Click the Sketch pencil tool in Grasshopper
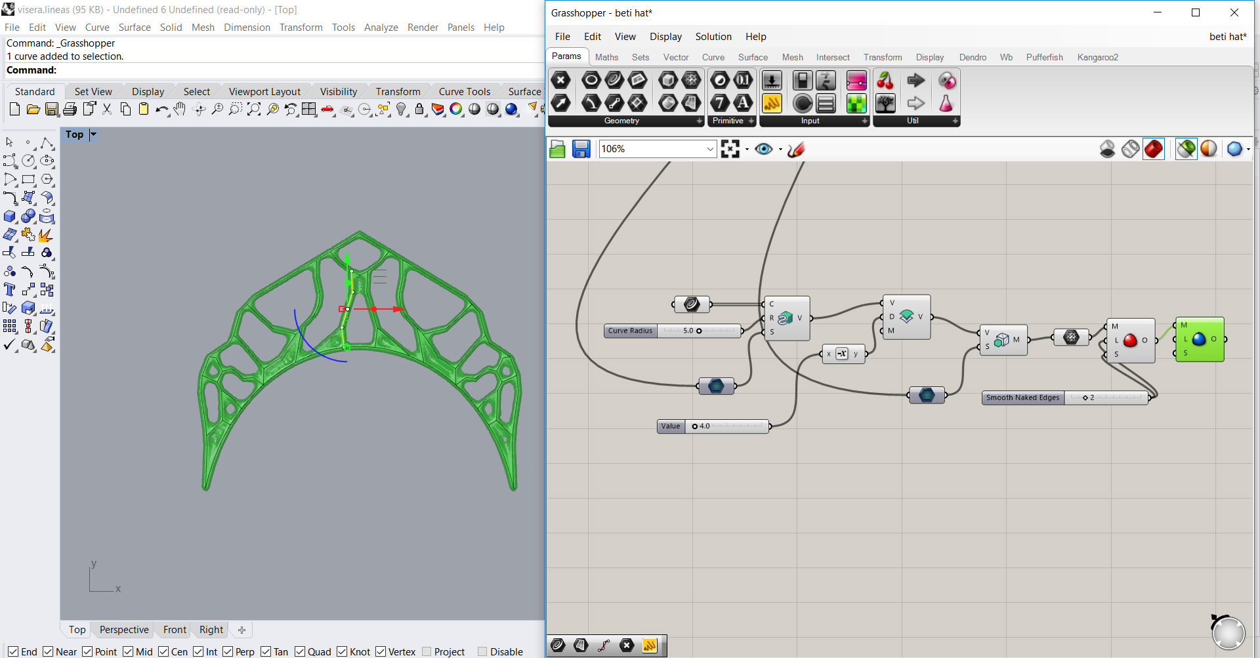This screenshot has height=658, width=1260. pos(795,149)
